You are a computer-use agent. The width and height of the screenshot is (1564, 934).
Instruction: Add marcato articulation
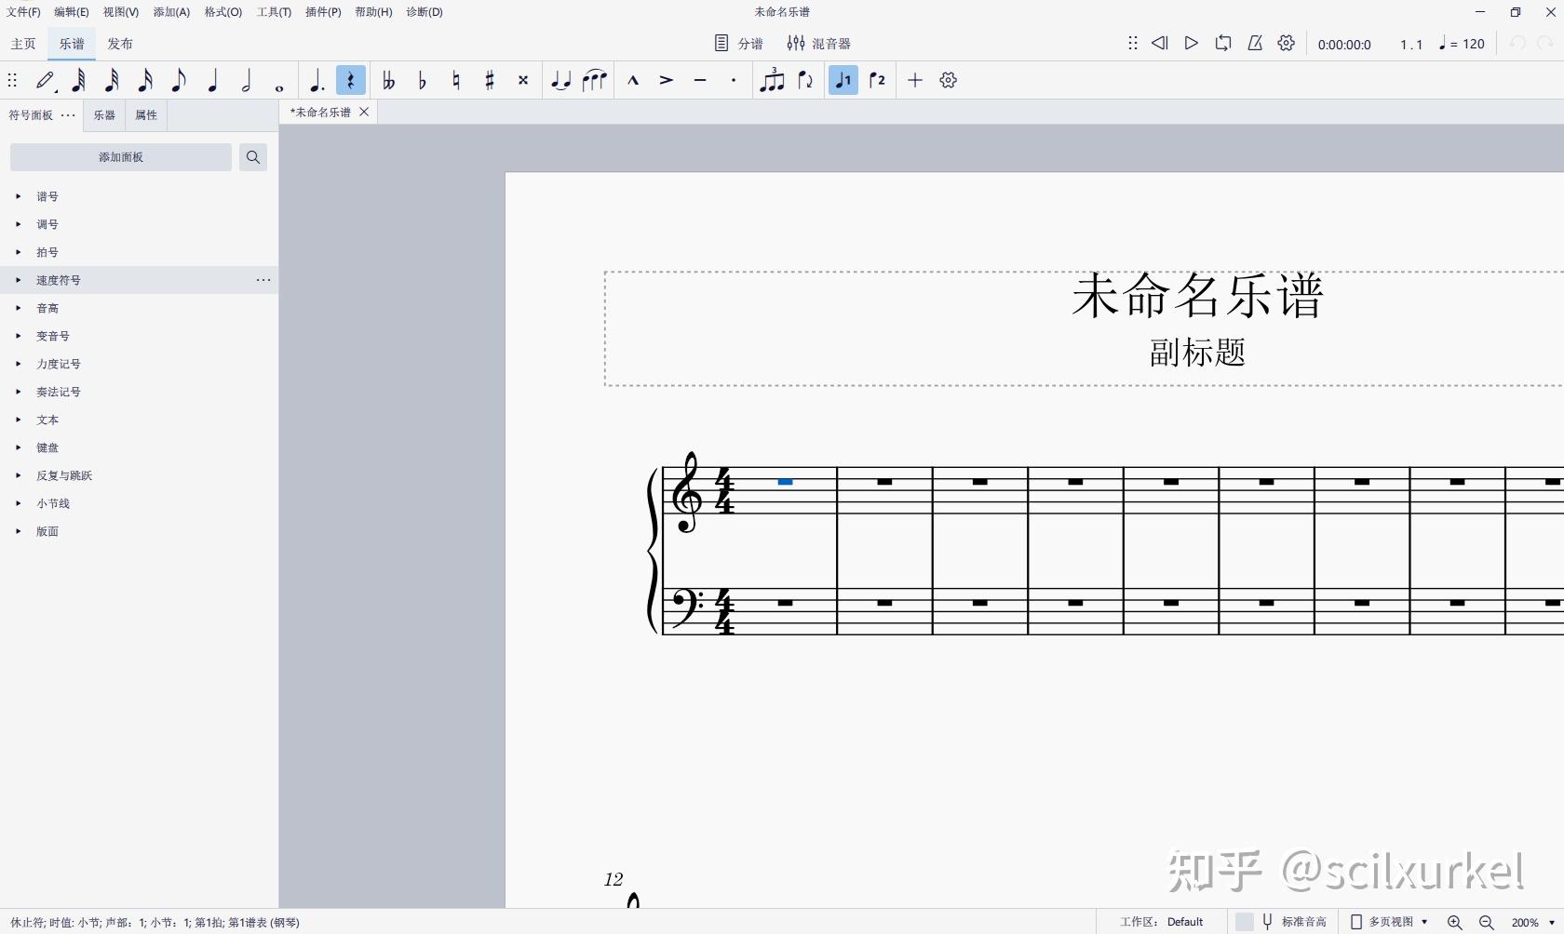tap(633, 81)
